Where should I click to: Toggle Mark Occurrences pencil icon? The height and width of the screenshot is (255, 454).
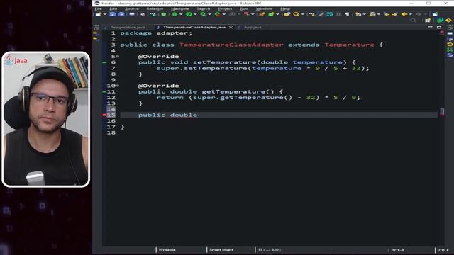[321, 14]
